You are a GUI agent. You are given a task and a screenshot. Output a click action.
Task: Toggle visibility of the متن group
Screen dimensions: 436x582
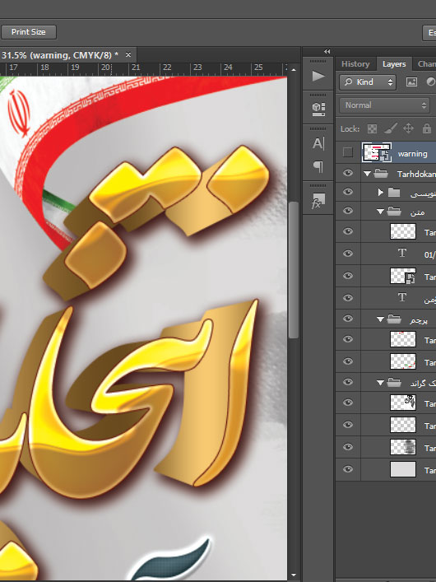pos(348,211)
